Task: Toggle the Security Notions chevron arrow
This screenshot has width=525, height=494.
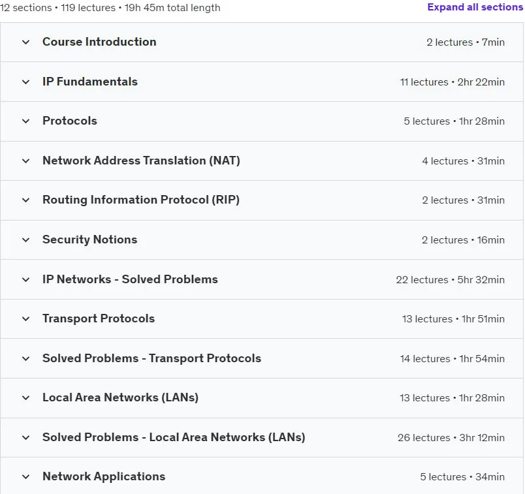Action: 25,240
